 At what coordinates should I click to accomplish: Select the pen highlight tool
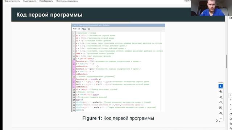221,97
